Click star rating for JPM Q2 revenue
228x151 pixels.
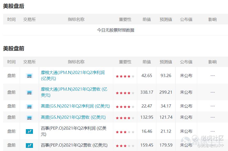pos(125,93)
